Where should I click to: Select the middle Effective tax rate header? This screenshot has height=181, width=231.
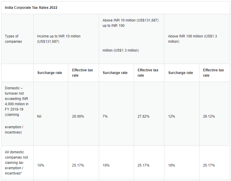click(x=148, y=73)
